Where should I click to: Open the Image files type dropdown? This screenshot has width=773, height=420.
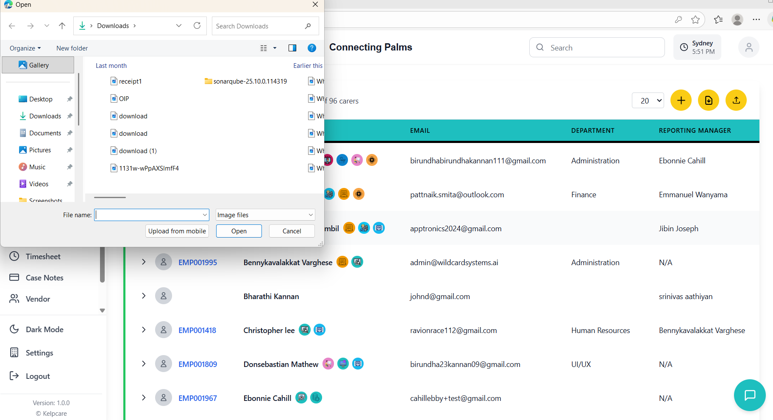point(265,215)
